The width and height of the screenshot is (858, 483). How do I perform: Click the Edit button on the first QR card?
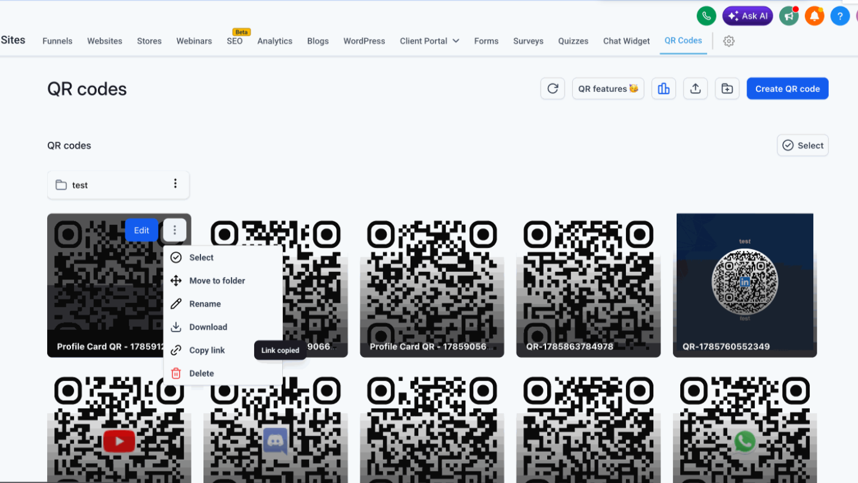[x=141, y=230]
